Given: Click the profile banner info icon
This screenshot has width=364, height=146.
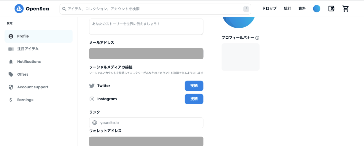Looking at the screenshot, I should pyautogui.click(x=257, y=38).
